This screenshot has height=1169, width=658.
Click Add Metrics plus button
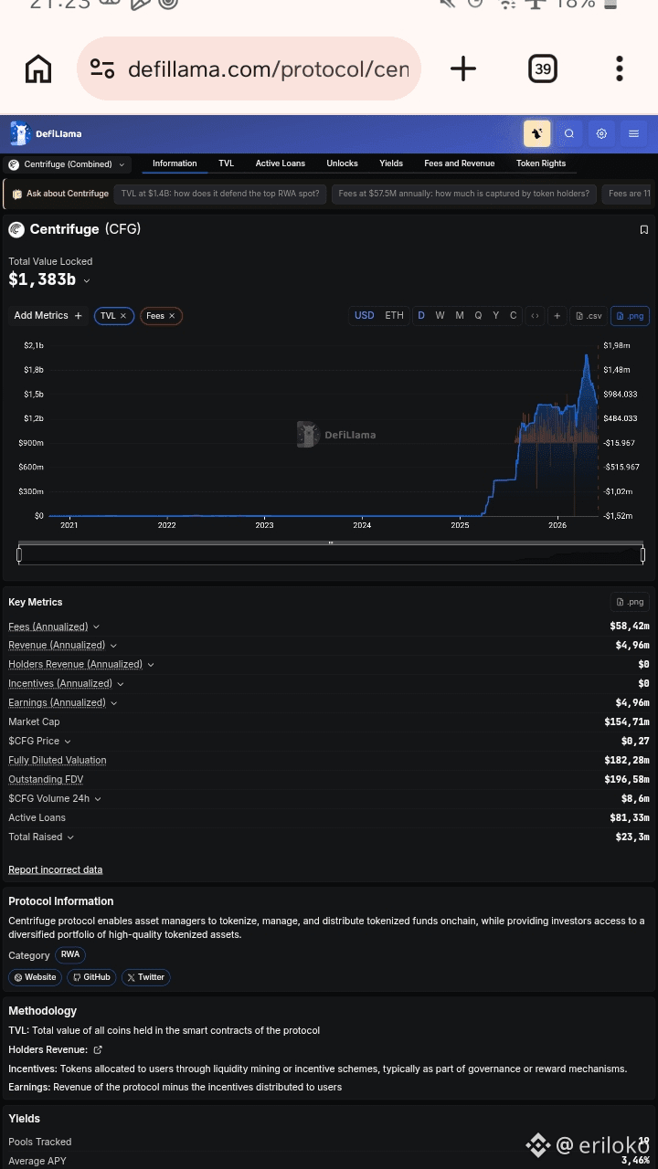pyautogui.click(x=48, y=315)
